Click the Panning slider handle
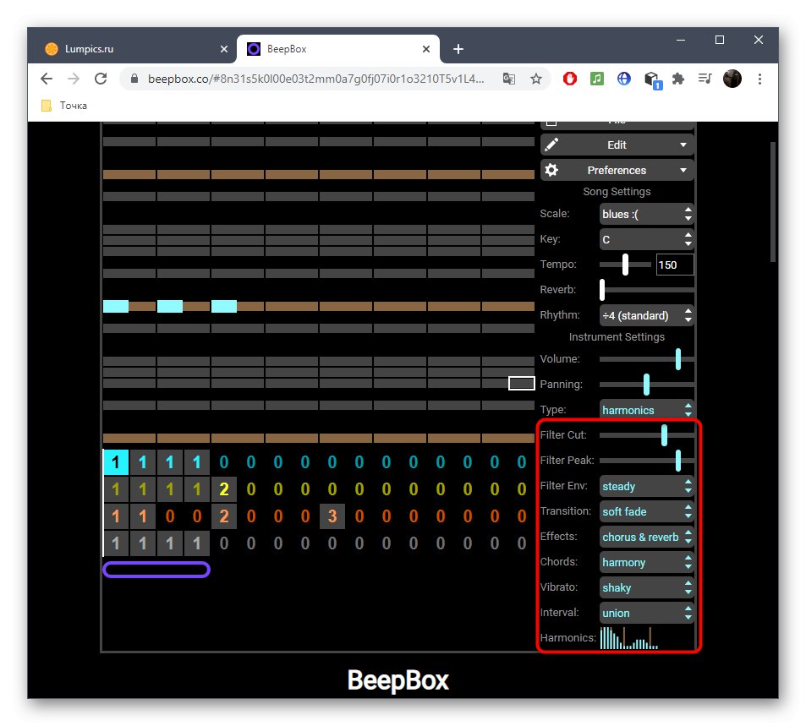This screenshot has height=726, width=806. [x=646, y=385]
